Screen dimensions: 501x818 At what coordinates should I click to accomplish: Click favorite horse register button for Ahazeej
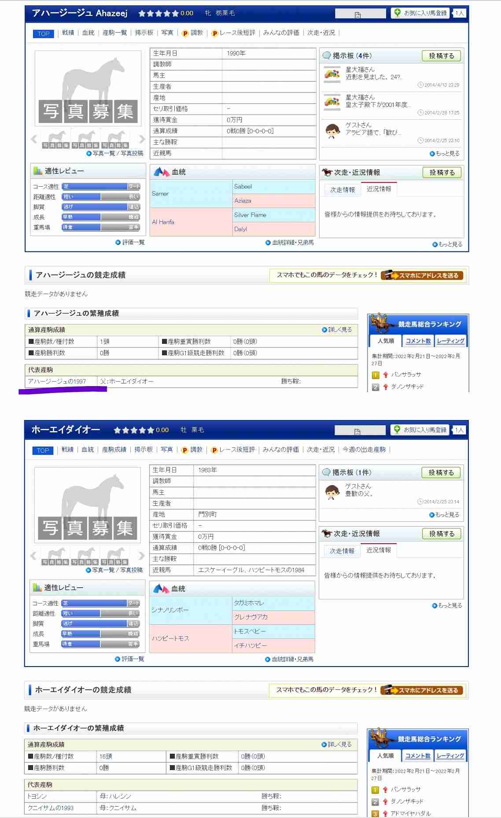coord(421,13)
